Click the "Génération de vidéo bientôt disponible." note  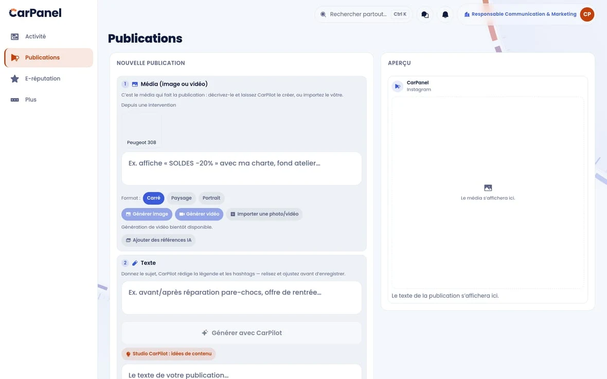click(x=167, y=227)
